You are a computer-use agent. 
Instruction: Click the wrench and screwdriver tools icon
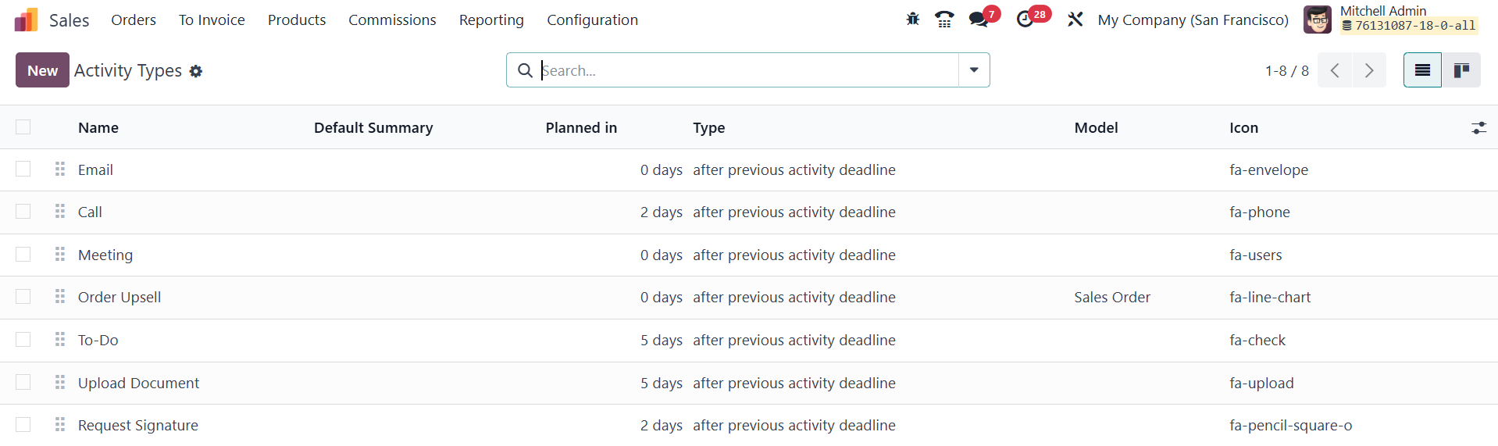[x=1075, y=20]
